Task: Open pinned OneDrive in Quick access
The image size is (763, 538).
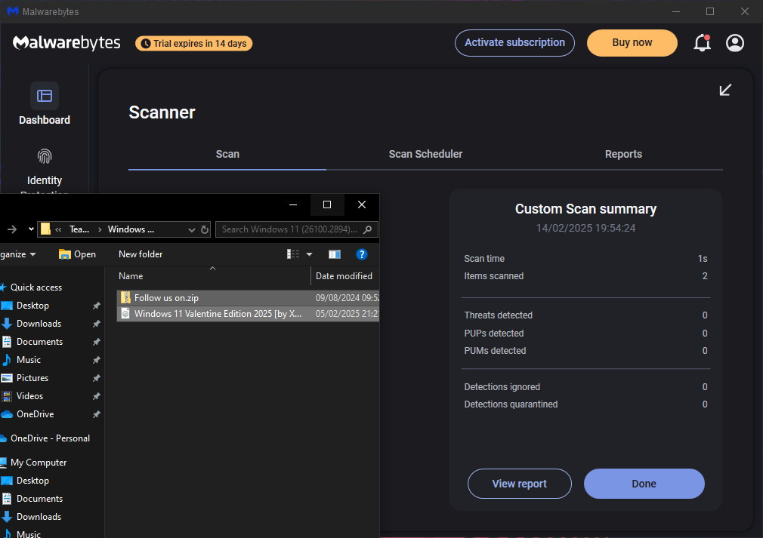Action: (35, 414)
